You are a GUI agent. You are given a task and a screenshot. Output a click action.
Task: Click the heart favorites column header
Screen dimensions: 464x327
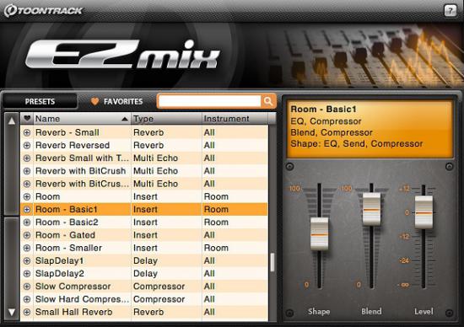[x=27, y=119]
